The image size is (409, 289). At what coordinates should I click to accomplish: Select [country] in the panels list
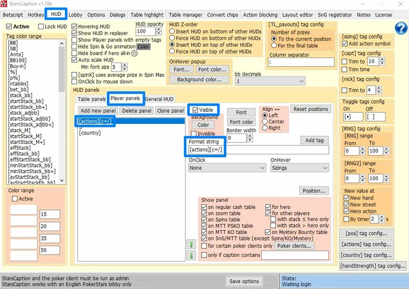90,133
